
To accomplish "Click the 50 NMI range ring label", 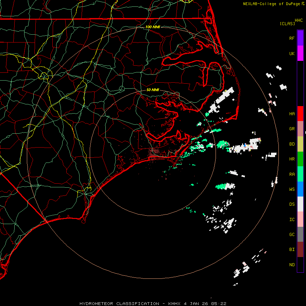I will pos(153,90).
